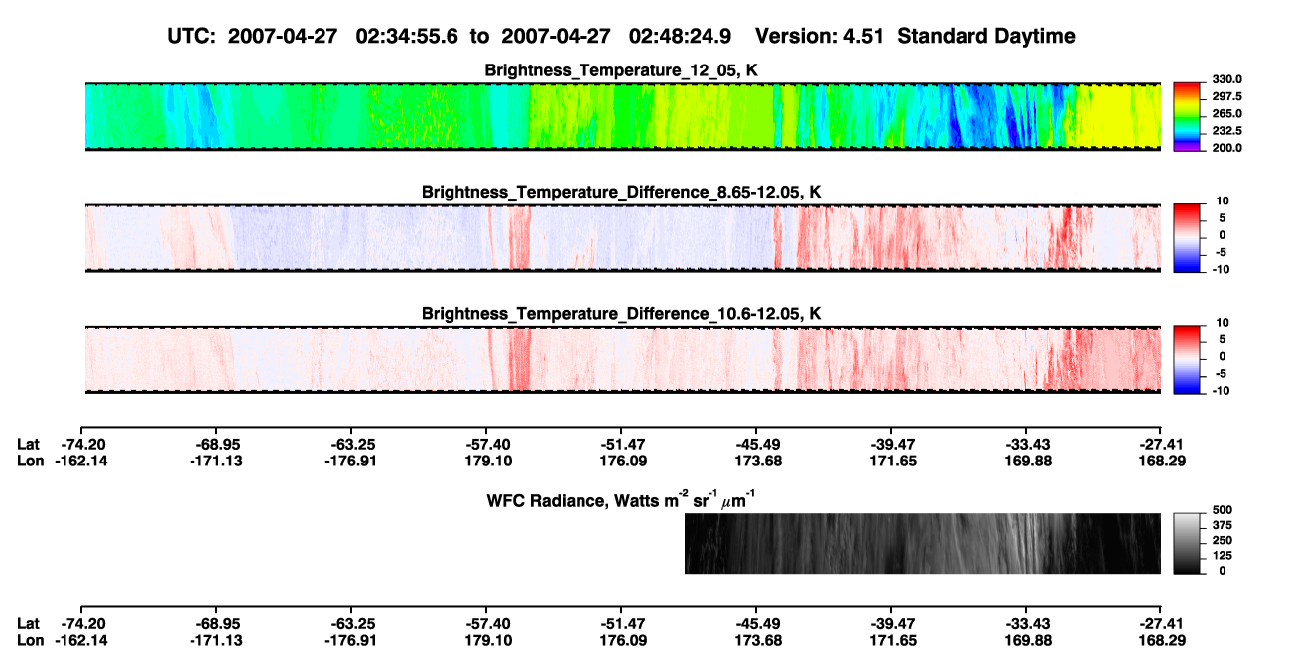
Task: Click the "Lat" label above the WFC panel
Action: pyautogui.click(x=30, y=444)
